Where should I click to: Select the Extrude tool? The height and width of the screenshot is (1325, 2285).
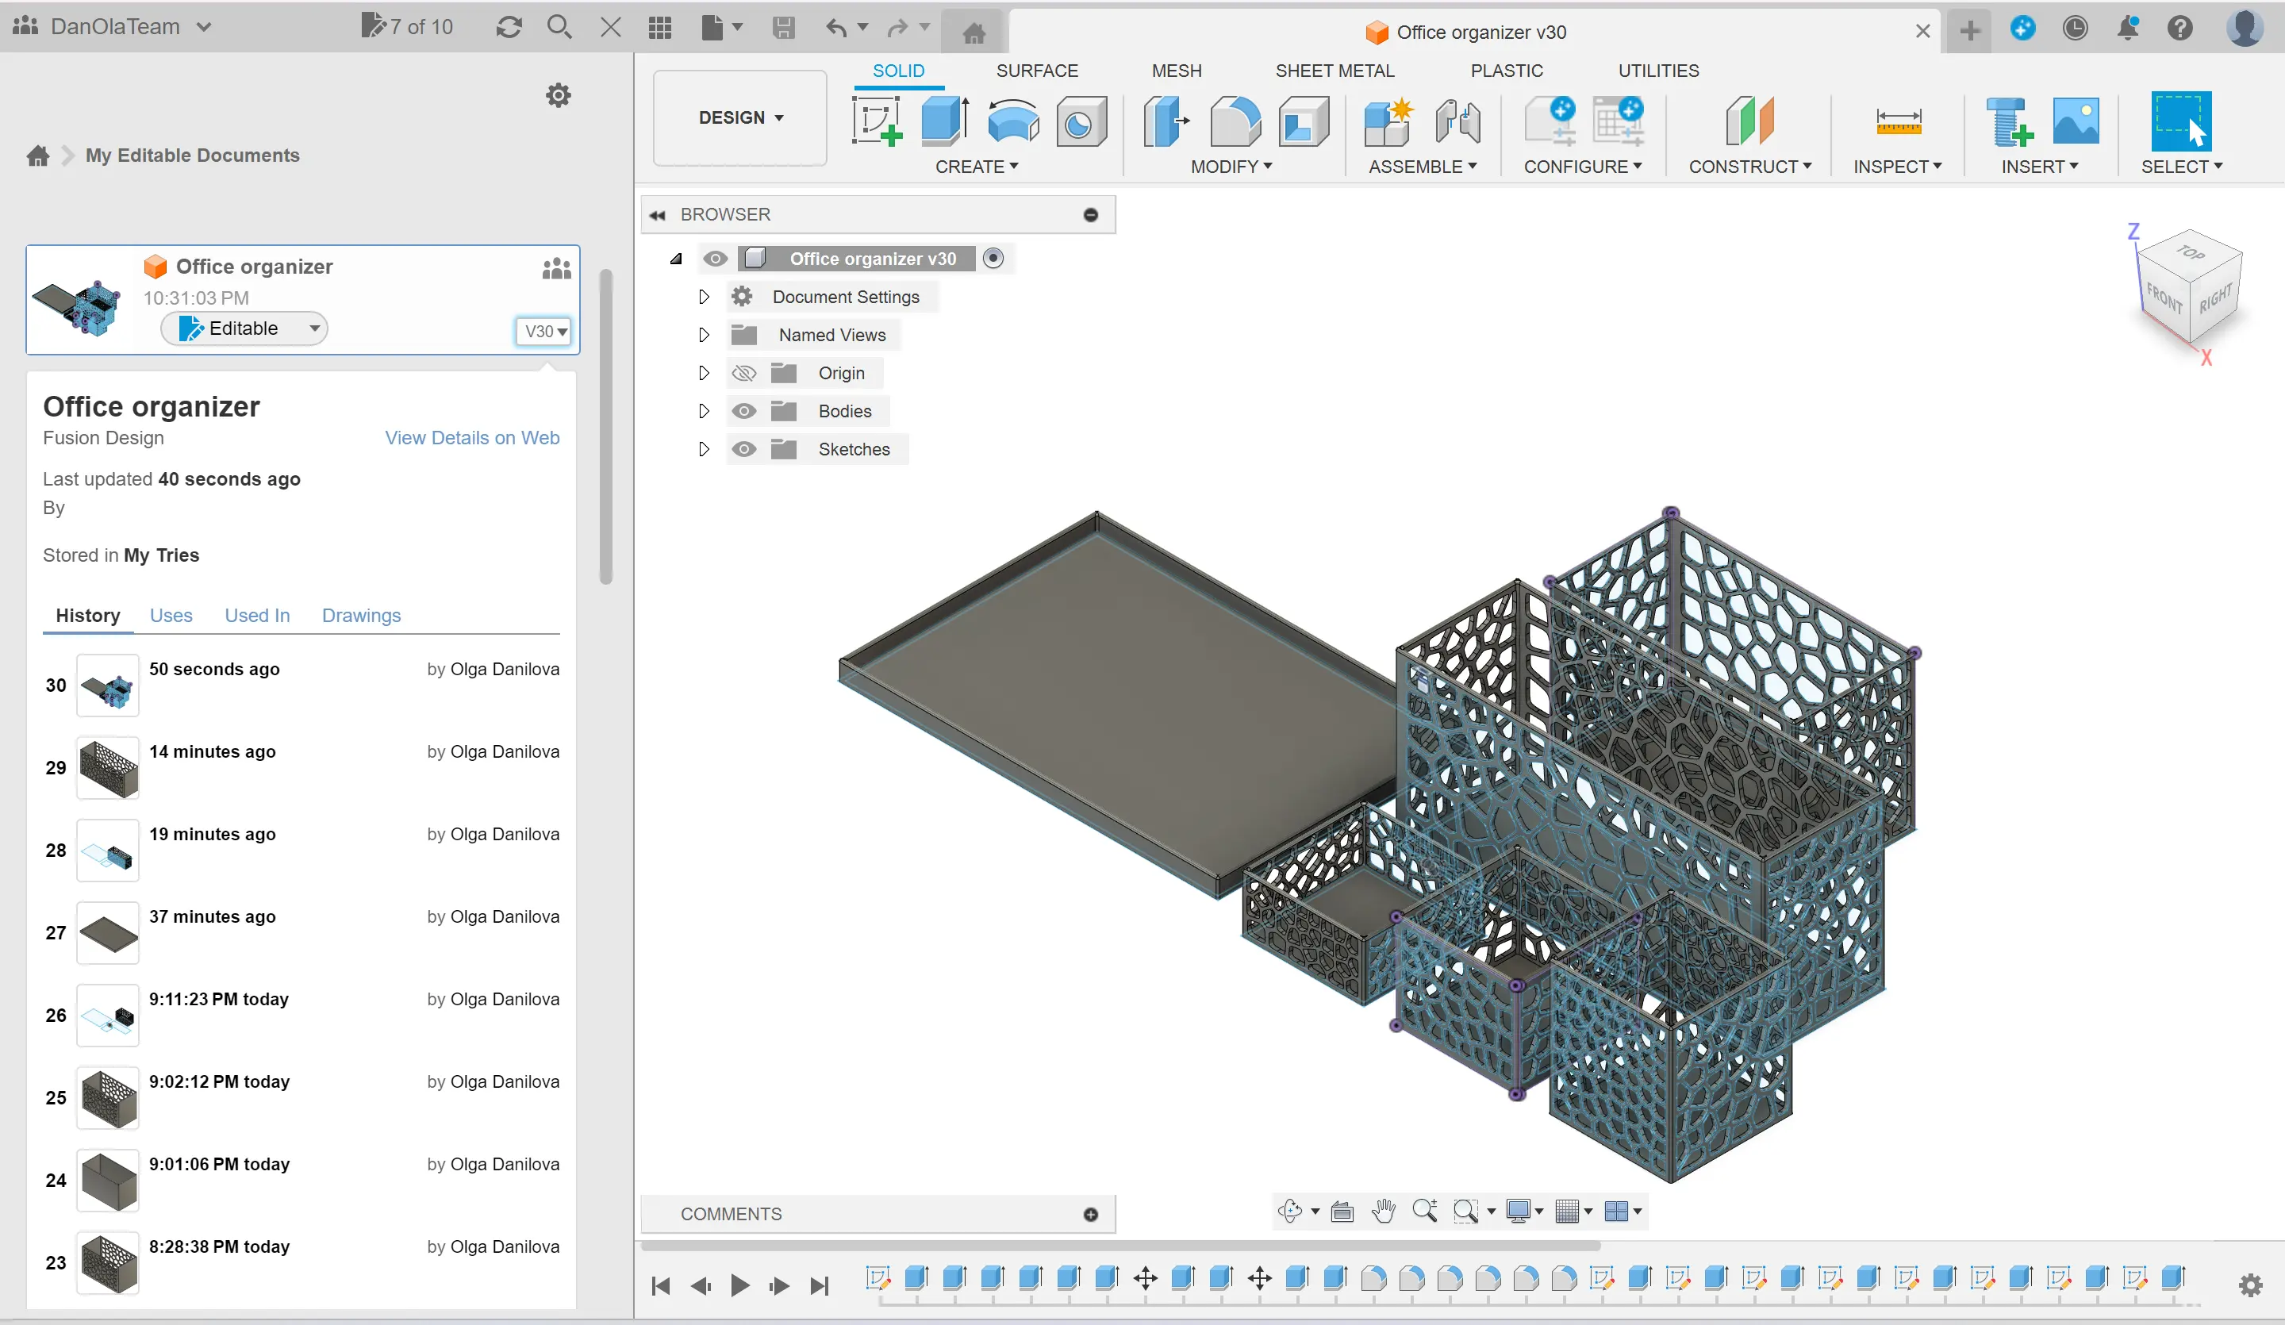pyautogui.click(x=944, y=121)
